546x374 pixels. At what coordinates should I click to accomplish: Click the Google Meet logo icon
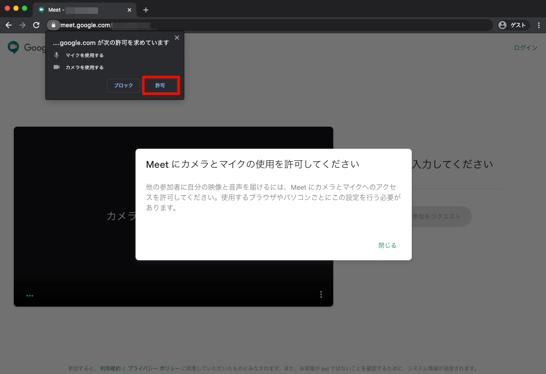pos(13,48)
